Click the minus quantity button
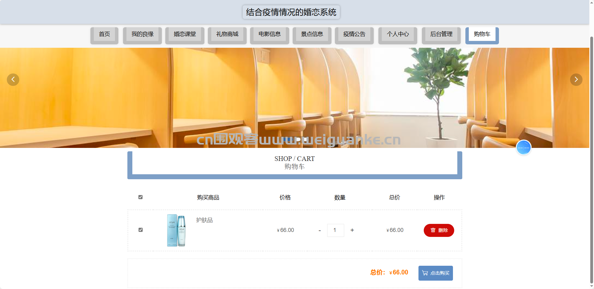594x289 pixels. [x=320, y=230]
